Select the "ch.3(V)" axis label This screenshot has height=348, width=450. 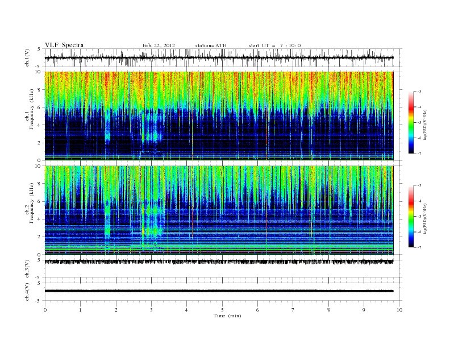27,269
